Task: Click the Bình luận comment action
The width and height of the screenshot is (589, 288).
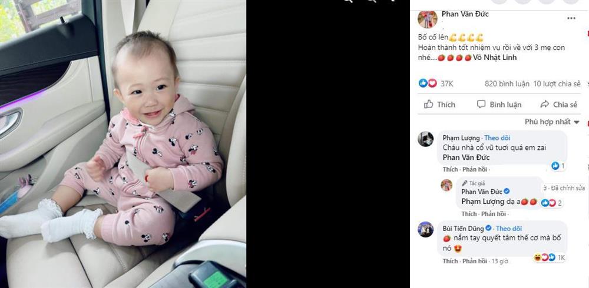Action: (499, 105)
